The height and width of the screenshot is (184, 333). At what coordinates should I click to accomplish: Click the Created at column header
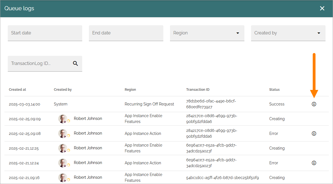click(17, 90)
